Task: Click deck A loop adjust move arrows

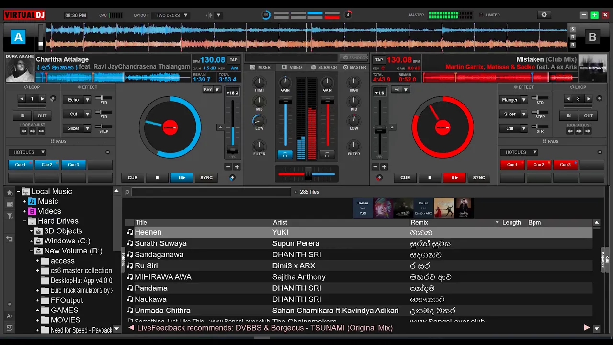Action: click(33, 131)
